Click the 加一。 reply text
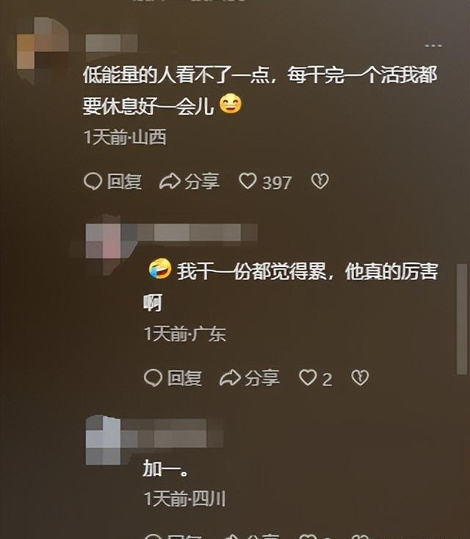Image resolution: width=470 pixels, height=539 pixels. [166, 468]
